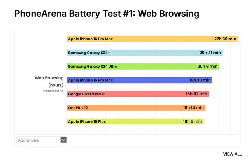Screen dimensions: 249x163
Task: Click the 22h 39 min value
Action: (x=225, y=39)
